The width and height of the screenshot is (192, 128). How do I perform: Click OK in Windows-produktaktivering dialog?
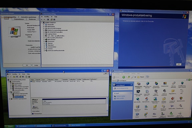[179, 64]
